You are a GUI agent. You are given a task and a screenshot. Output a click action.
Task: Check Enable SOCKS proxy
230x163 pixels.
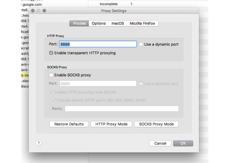coord(51,75)
